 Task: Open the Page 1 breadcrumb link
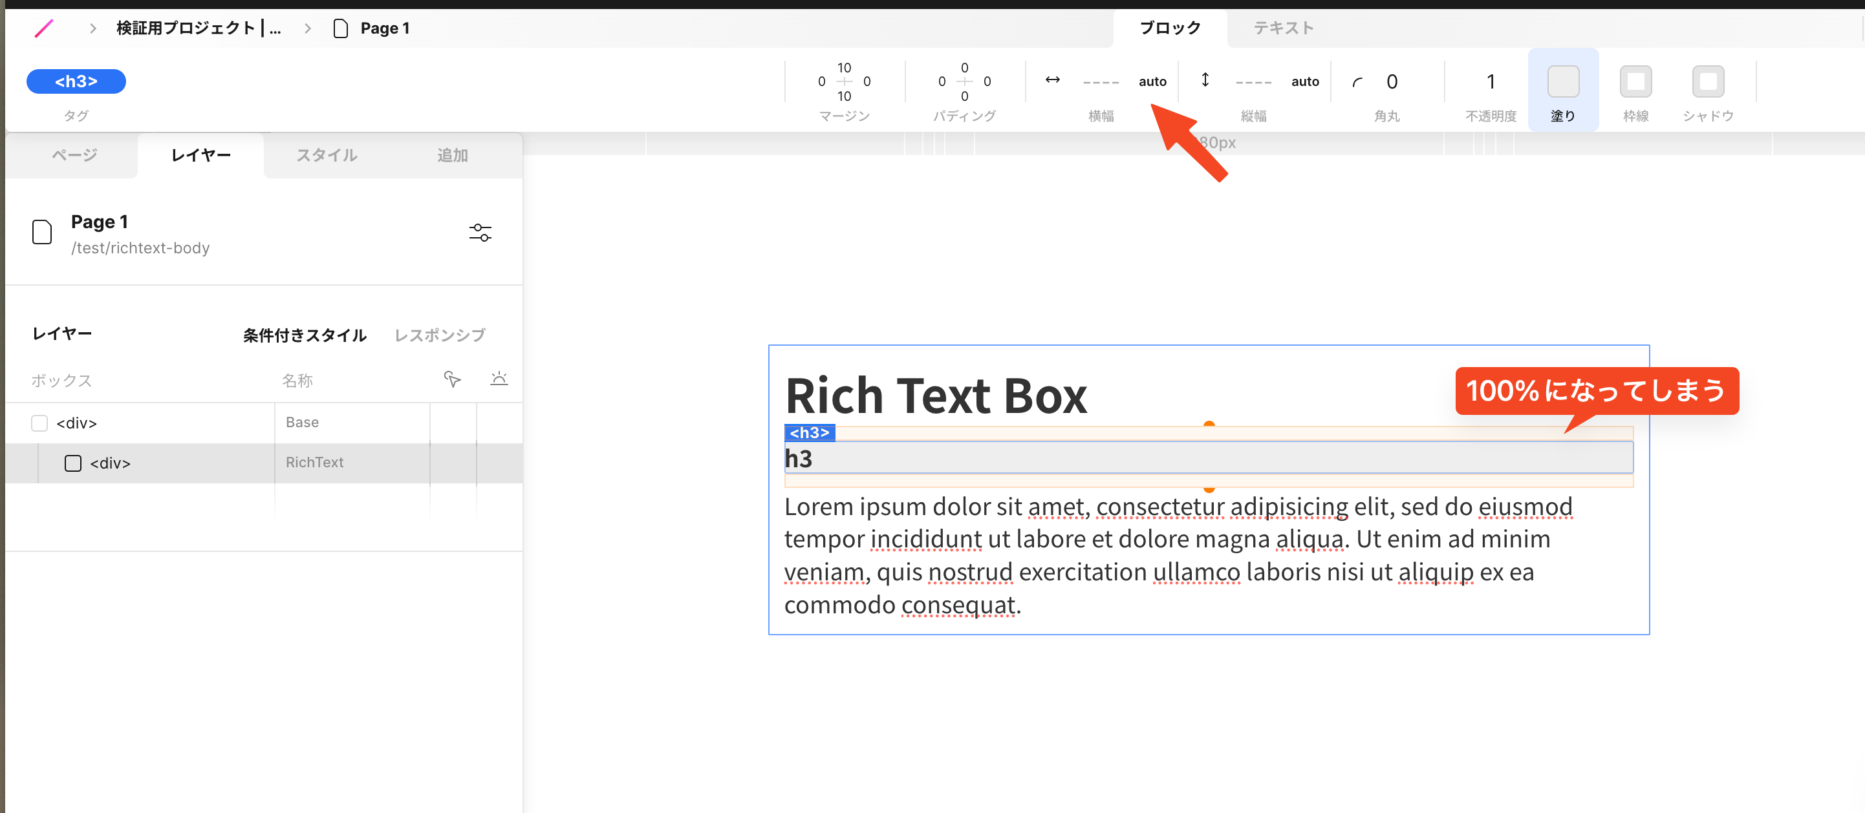[x=384, y=28]
